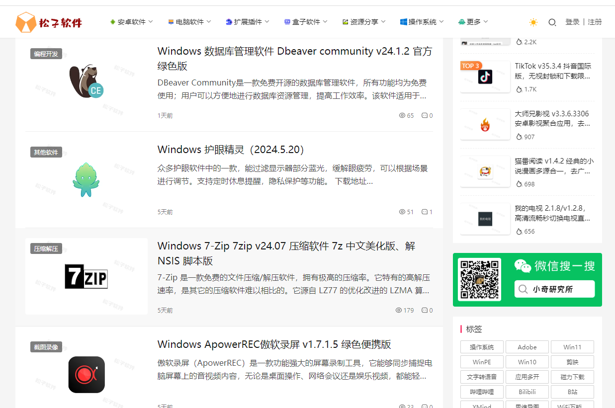
Task: Expand the 电脑软件 dropdown arrow
Action: tap(209, 21)
